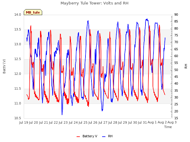
Task: Click the 'Jul 26' date label
Action: point(93,122)
